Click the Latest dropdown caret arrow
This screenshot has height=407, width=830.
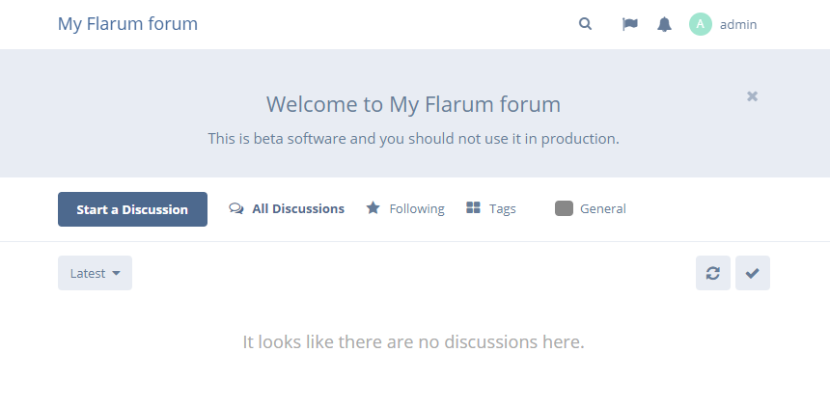tap(116, 274)
